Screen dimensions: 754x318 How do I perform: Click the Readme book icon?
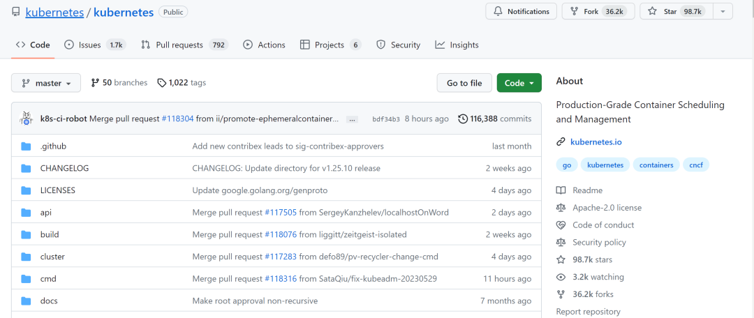pos(561,190)
